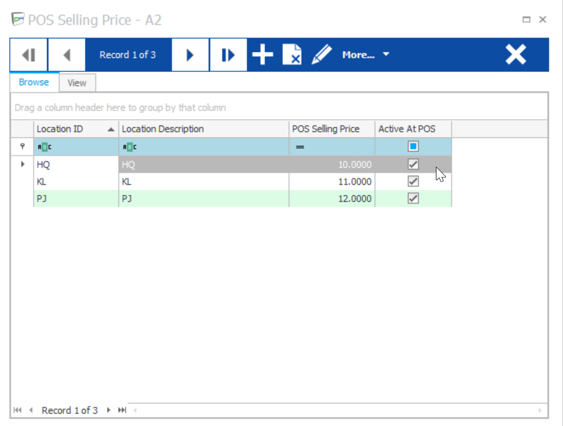
Task: Close form with large white X
Action: click(516, 54)
